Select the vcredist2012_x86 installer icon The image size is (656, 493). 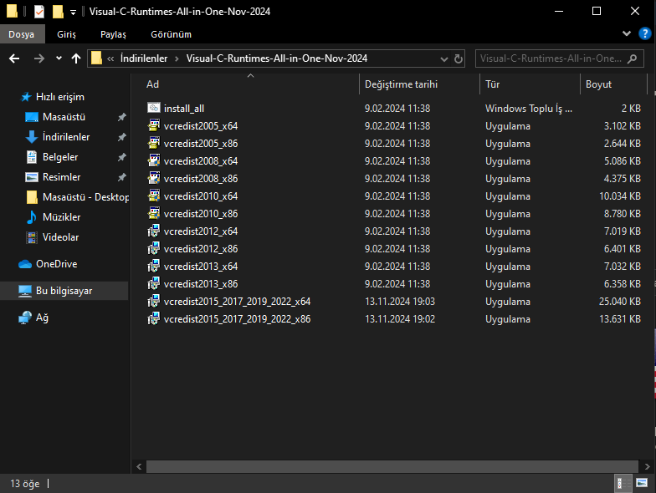click(154, 248)
